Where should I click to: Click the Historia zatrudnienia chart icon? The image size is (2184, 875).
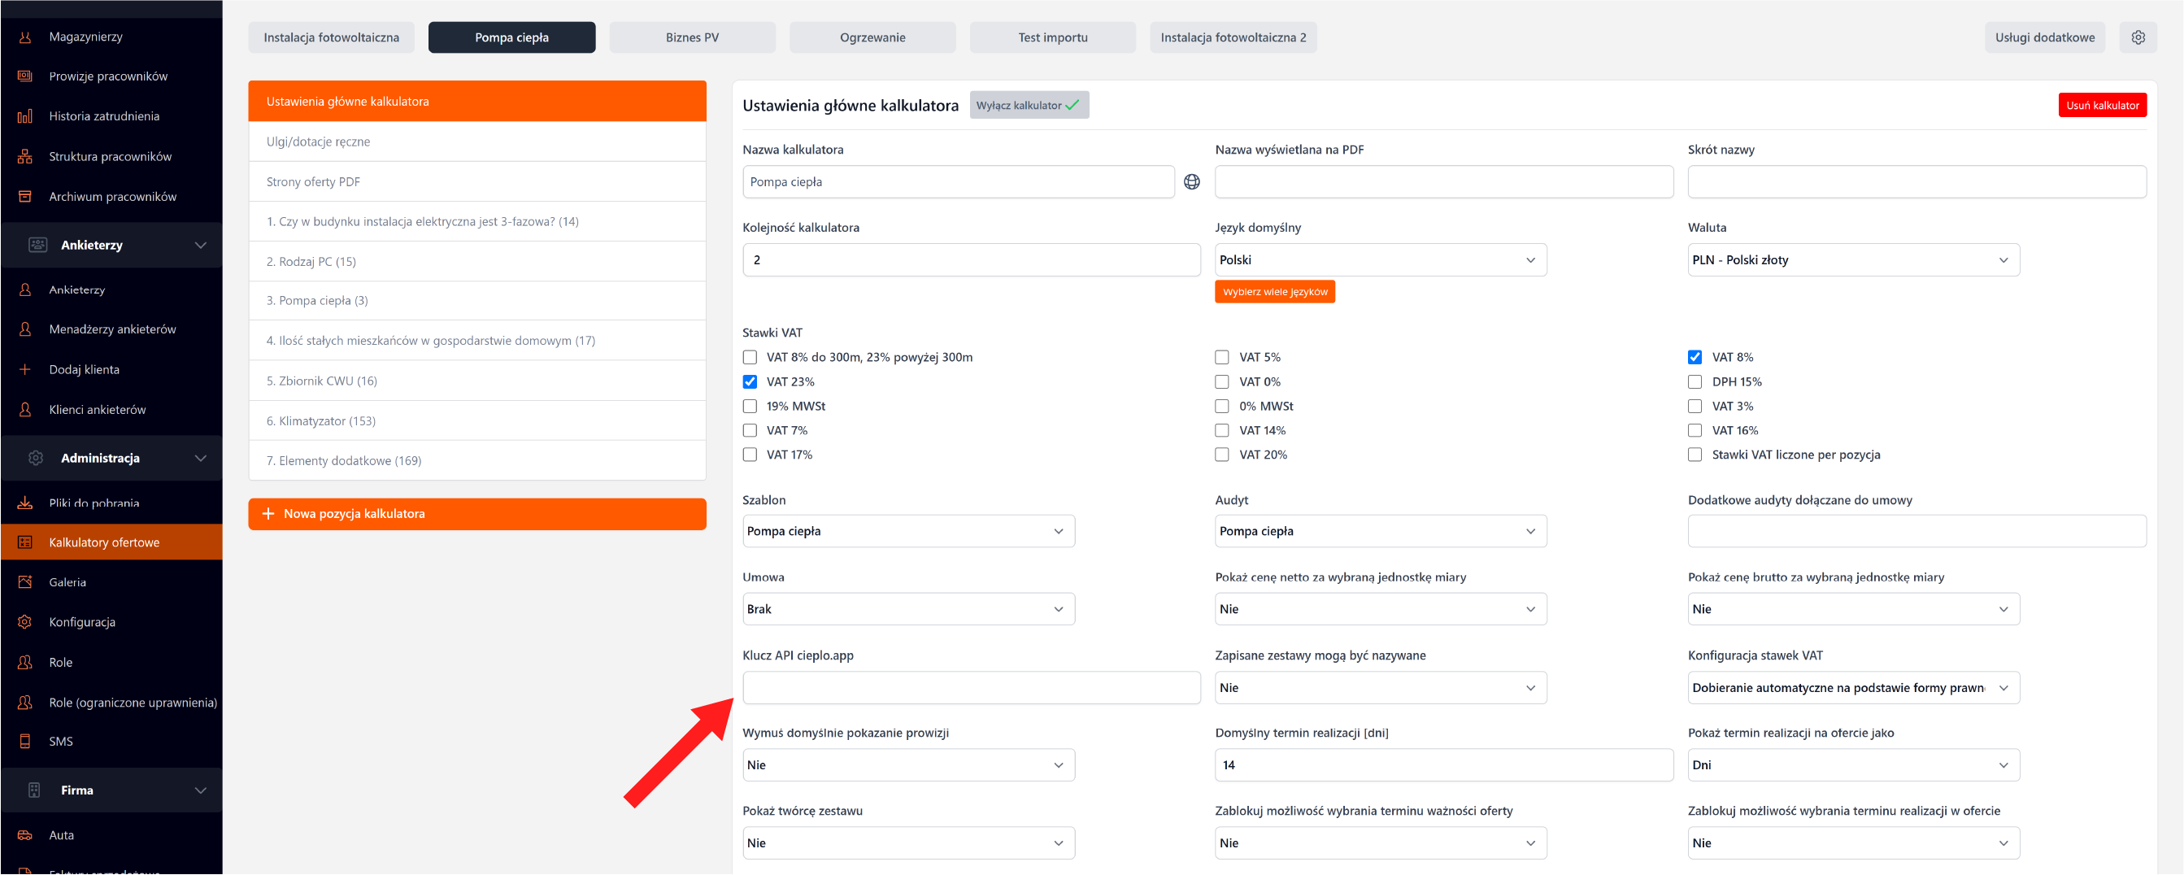25,116
